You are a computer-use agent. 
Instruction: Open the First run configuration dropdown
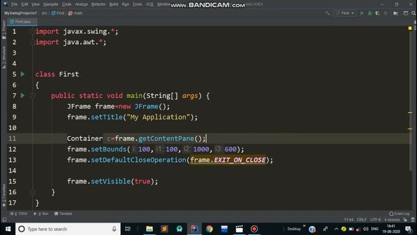(x=345, y=13)
